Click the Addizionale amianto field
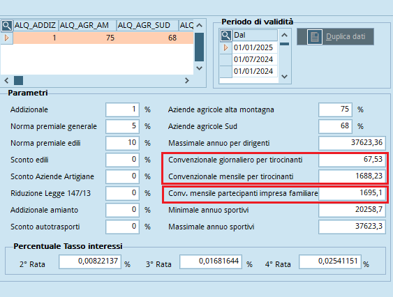Viewport: 393px width, 297px height. point(122,210)
